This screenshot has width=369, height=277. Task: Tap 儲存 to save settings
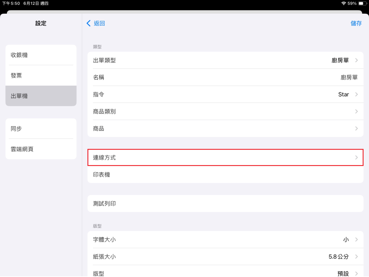click(x=356, y=23)
